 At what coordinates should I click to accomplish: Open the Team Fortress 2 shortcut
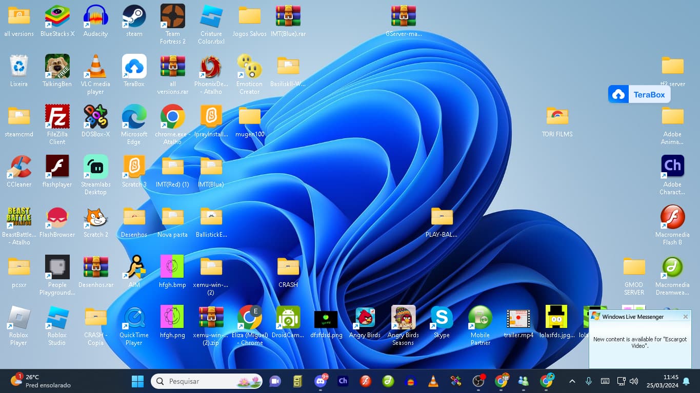coord(173,17)
